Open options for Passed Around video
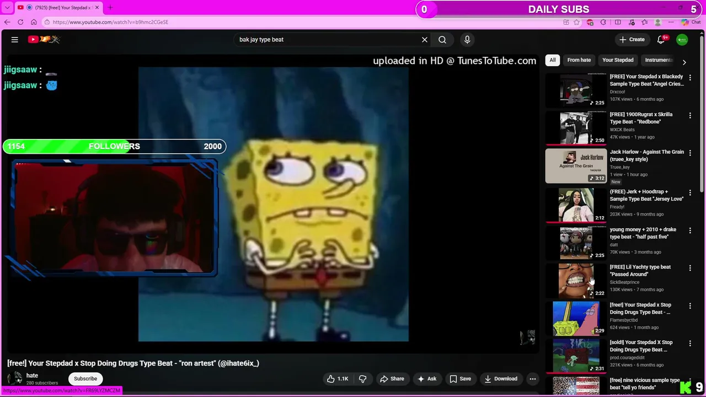 (690, 268)
